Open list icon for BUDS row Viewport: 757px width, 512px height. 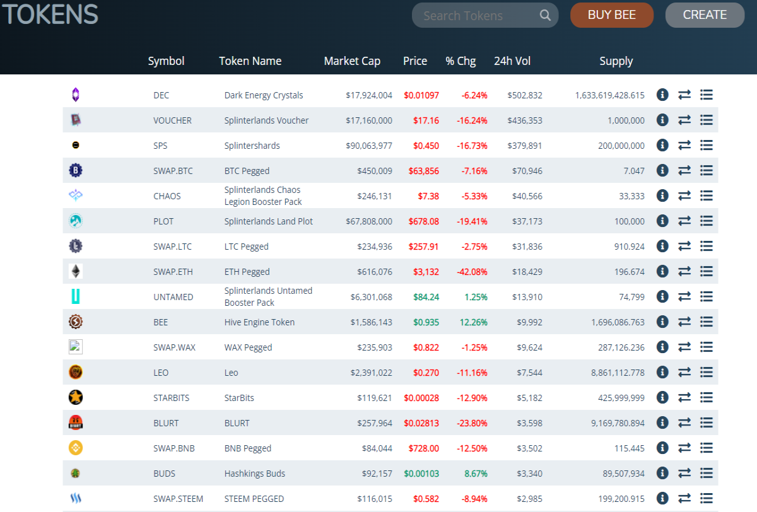coord(707,473)
